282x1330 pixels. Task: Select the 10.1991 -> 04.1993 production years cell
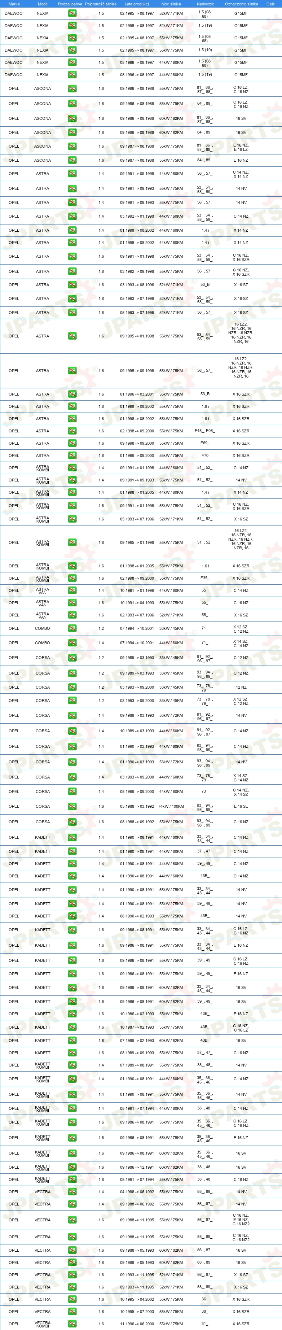(x=137, y=602)
